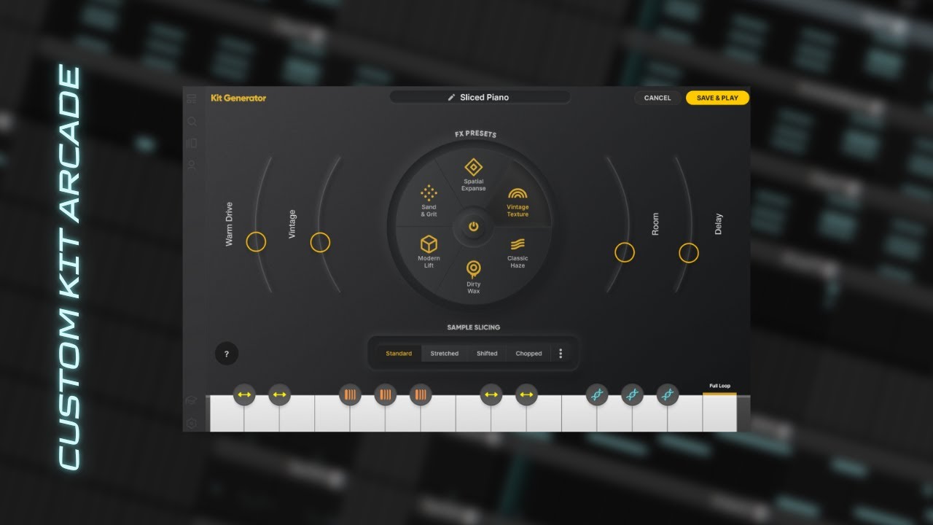Click the first blue helix slice icon
933x525 pixels.
click(597, 394)
